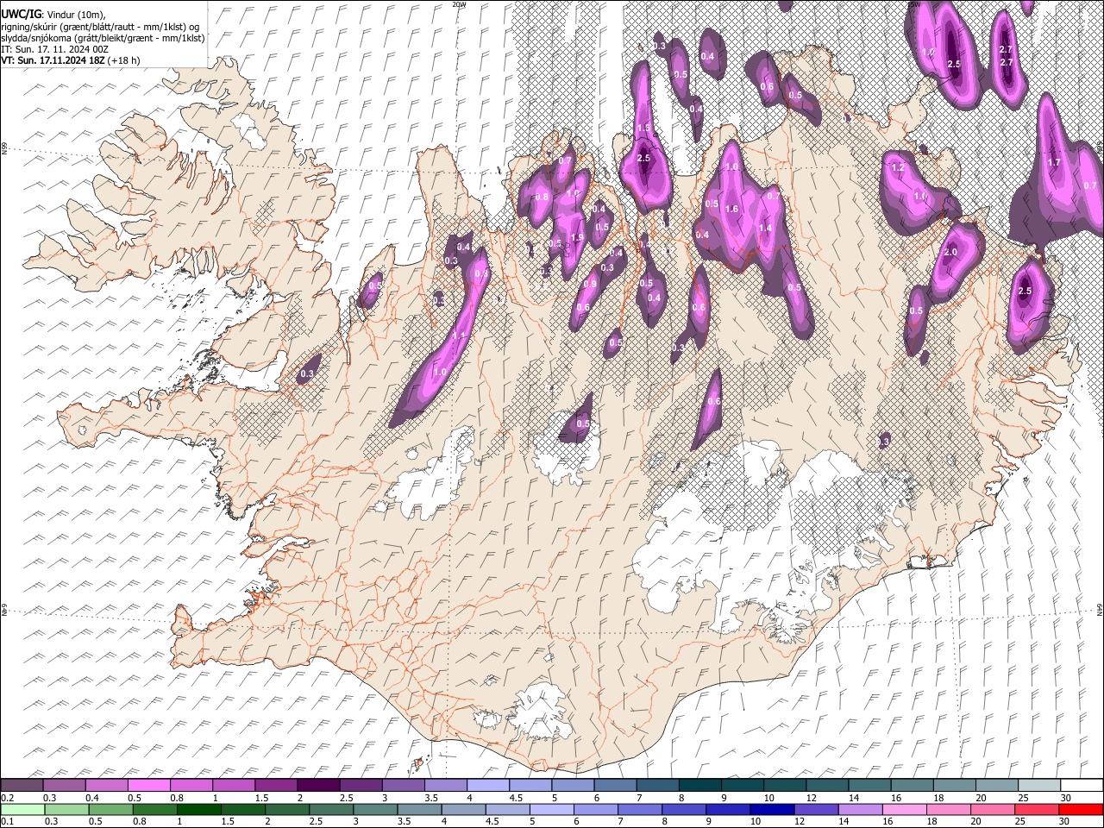Viewport: 1104px width, 828px height.
Task: Pick the bottom scale violet swatch between 14 and 16
Action: [862, 809]
